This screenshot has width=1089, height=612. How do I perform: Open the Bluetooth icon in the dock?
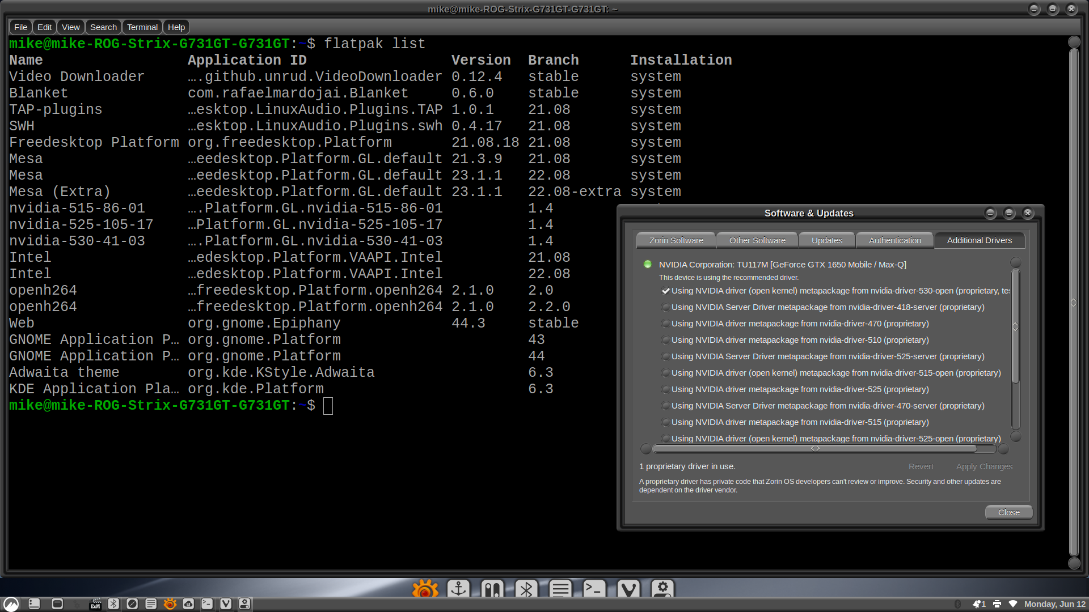coord(526,589)
